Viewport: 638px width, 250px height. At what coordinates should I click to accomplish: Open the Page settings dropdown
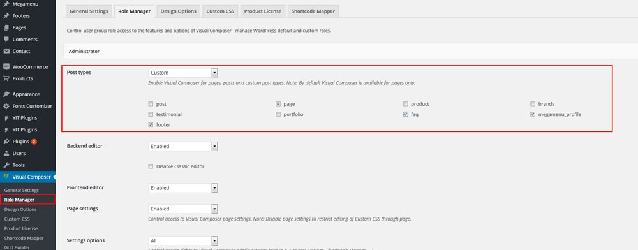(x=183, y=209)
